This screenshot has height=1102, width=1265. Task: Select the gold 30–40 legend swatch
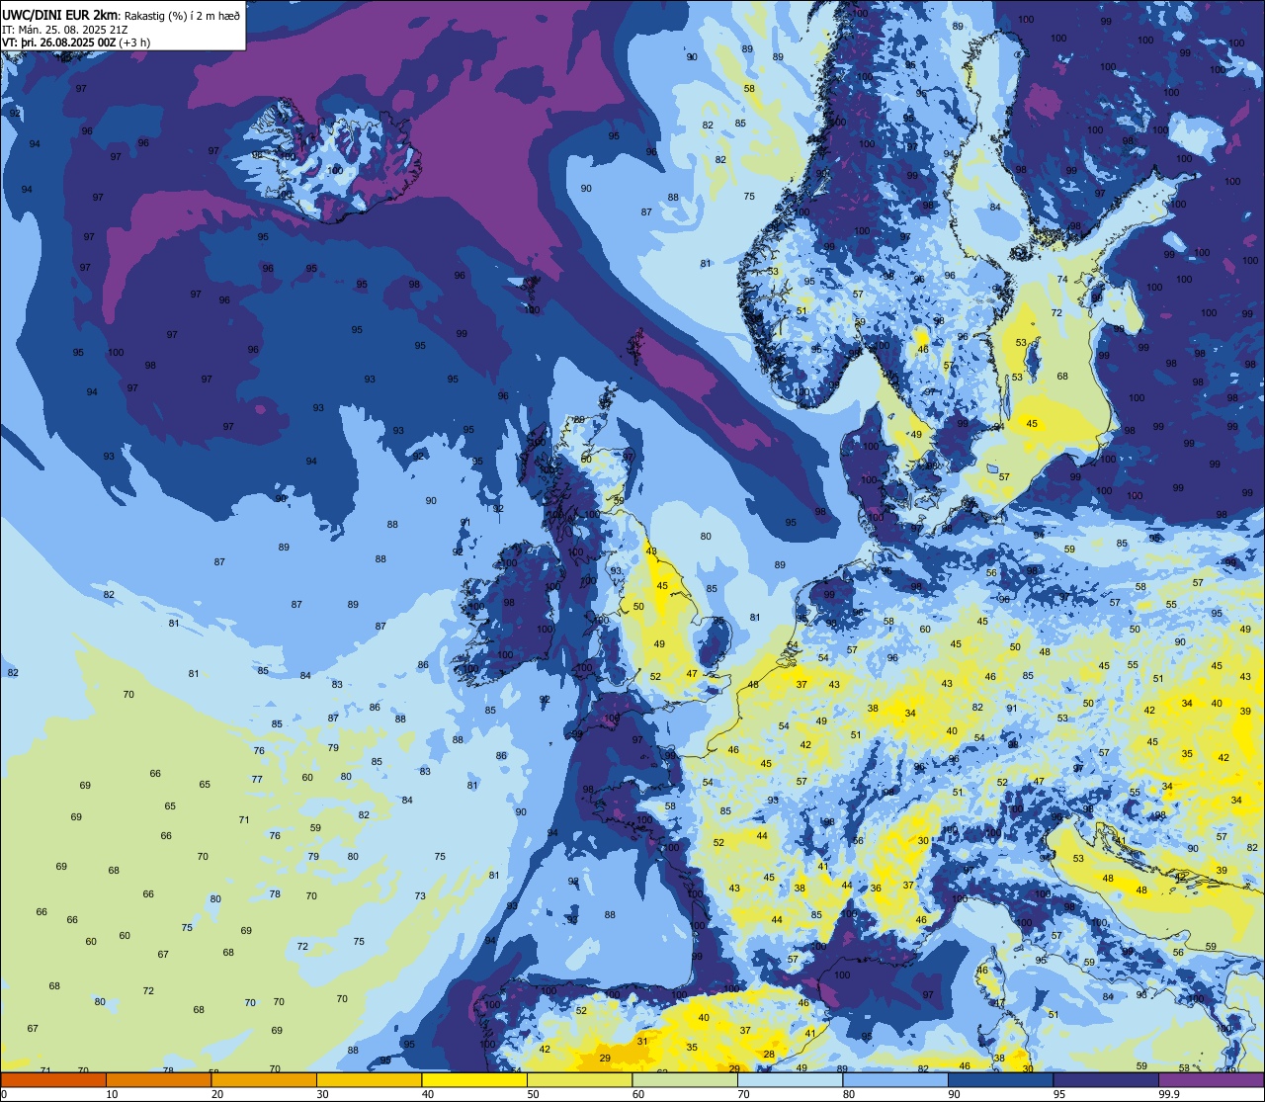[x=369, y=1079]
